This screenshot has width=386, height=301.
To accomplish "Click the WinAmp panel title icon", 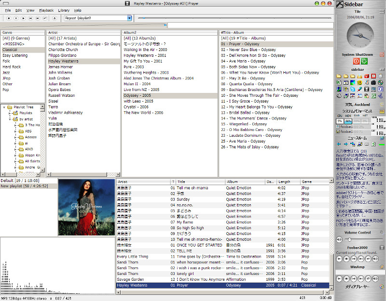I will point(382,267).
